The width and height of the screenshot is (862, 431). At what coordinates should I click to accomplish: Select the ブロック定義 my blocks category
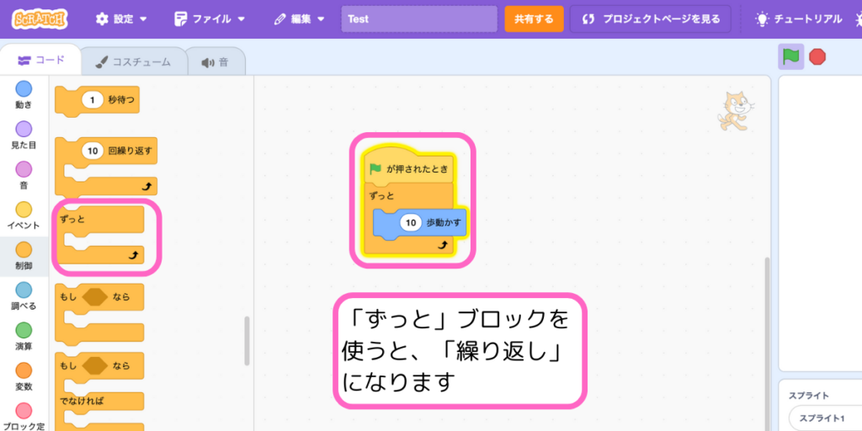(x=24, y=416)
